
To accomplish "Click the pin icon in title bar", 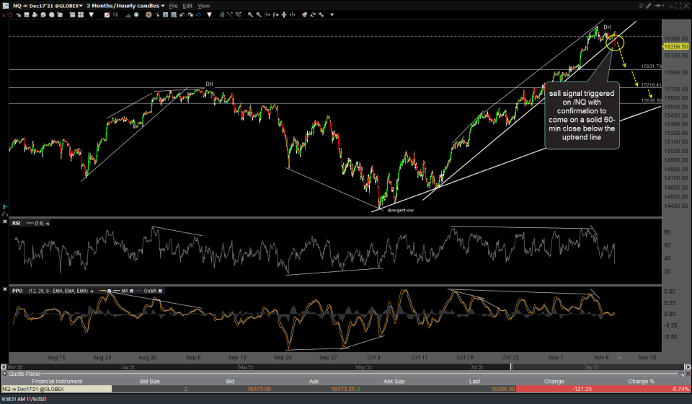I will point(657,5).
